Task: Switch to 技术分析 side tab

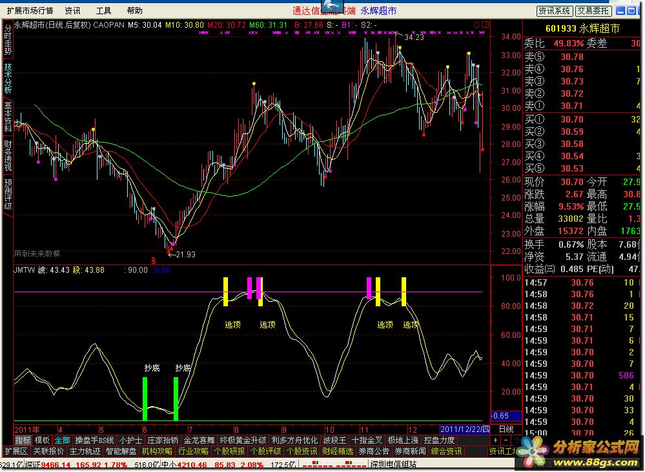Action: [8, 78]
